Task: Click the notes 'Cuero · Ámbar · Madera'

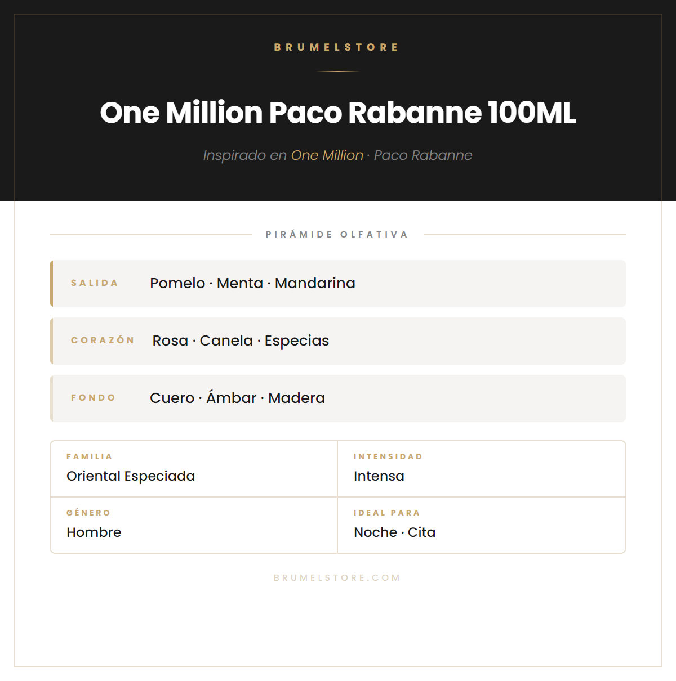Action: (237, 398)
